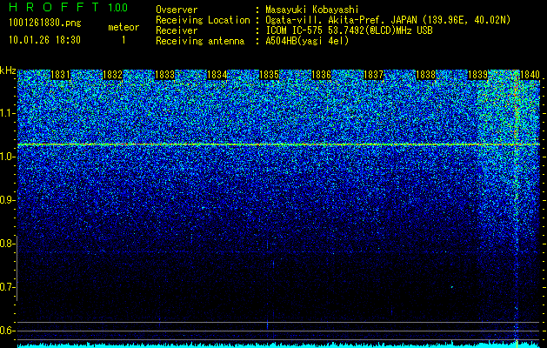Click the date stamp 10.01.26 18:30

click(44, 40)
